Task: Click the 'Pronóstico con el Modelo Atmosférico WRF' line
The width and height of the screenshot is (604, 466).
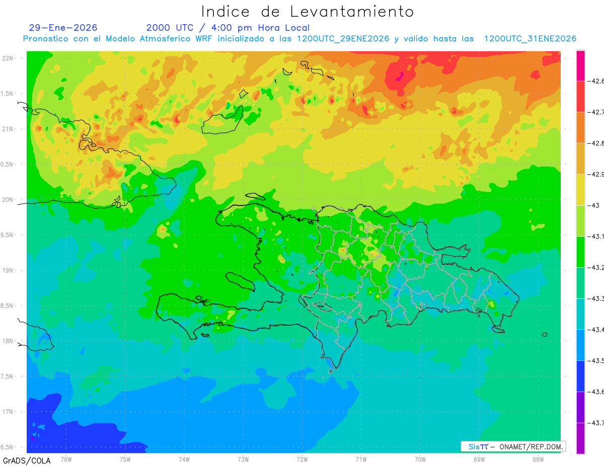Action: 300,39
